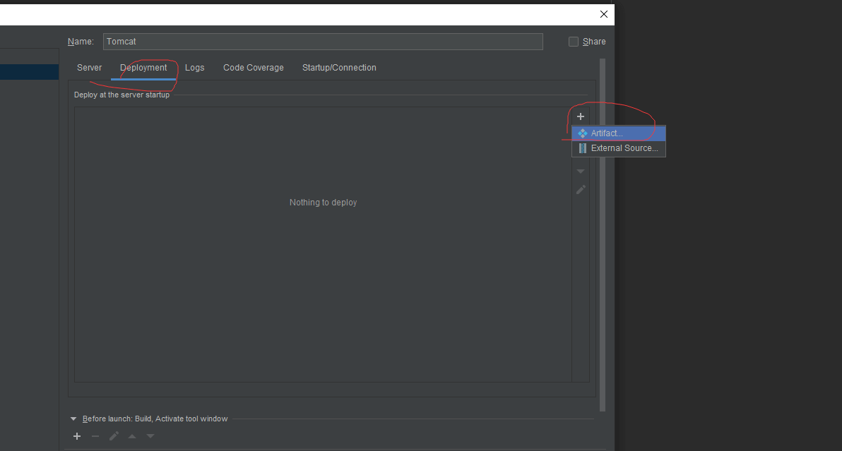This screenshot has width=842, height=451.
Task: Select the highlighted configuration in the left panel
Action: [29, 72]
